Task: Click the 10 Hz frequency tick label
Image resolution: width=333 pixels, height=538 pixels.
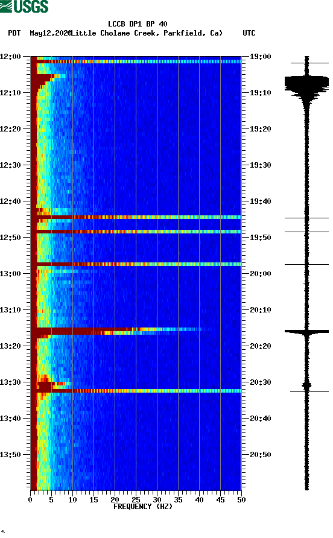Action: pyautogui.click(x=72, y=500)
